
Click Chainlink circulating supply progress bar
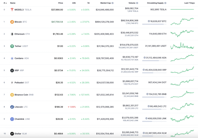click(154, 121)
